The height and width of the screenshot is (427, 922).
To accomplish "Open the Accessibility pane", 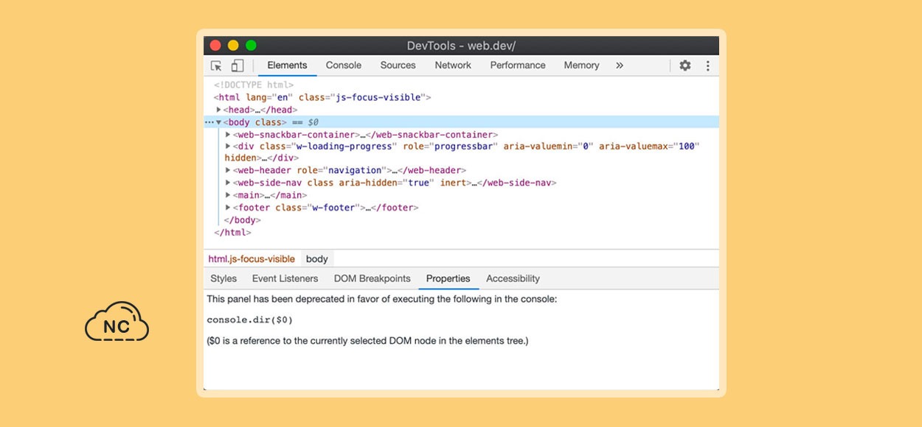I will point(513,279).
